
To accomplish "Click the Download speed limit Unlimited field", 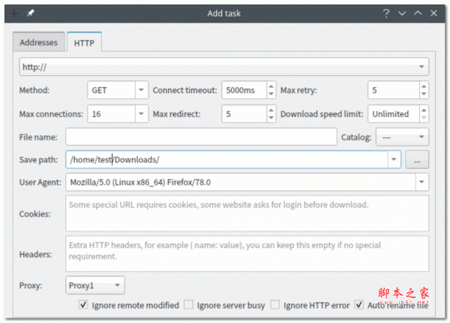I will pos(394,113).
